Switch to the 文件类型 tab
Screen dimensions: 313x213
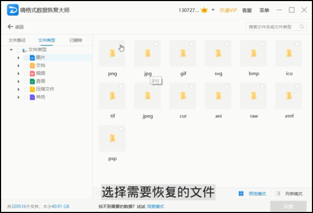click(46, 40)
